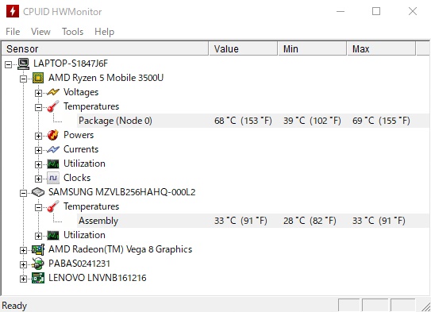
Task: Click the Voltages lightning bolt icon
Action: (53, 92)
